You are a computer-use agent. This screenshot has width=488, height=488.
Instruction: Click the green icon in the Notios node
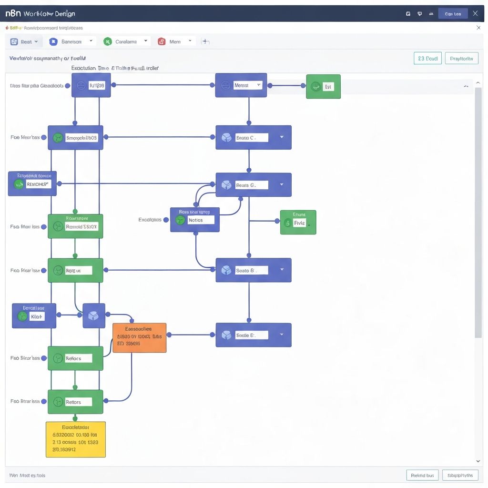point(180,220)
